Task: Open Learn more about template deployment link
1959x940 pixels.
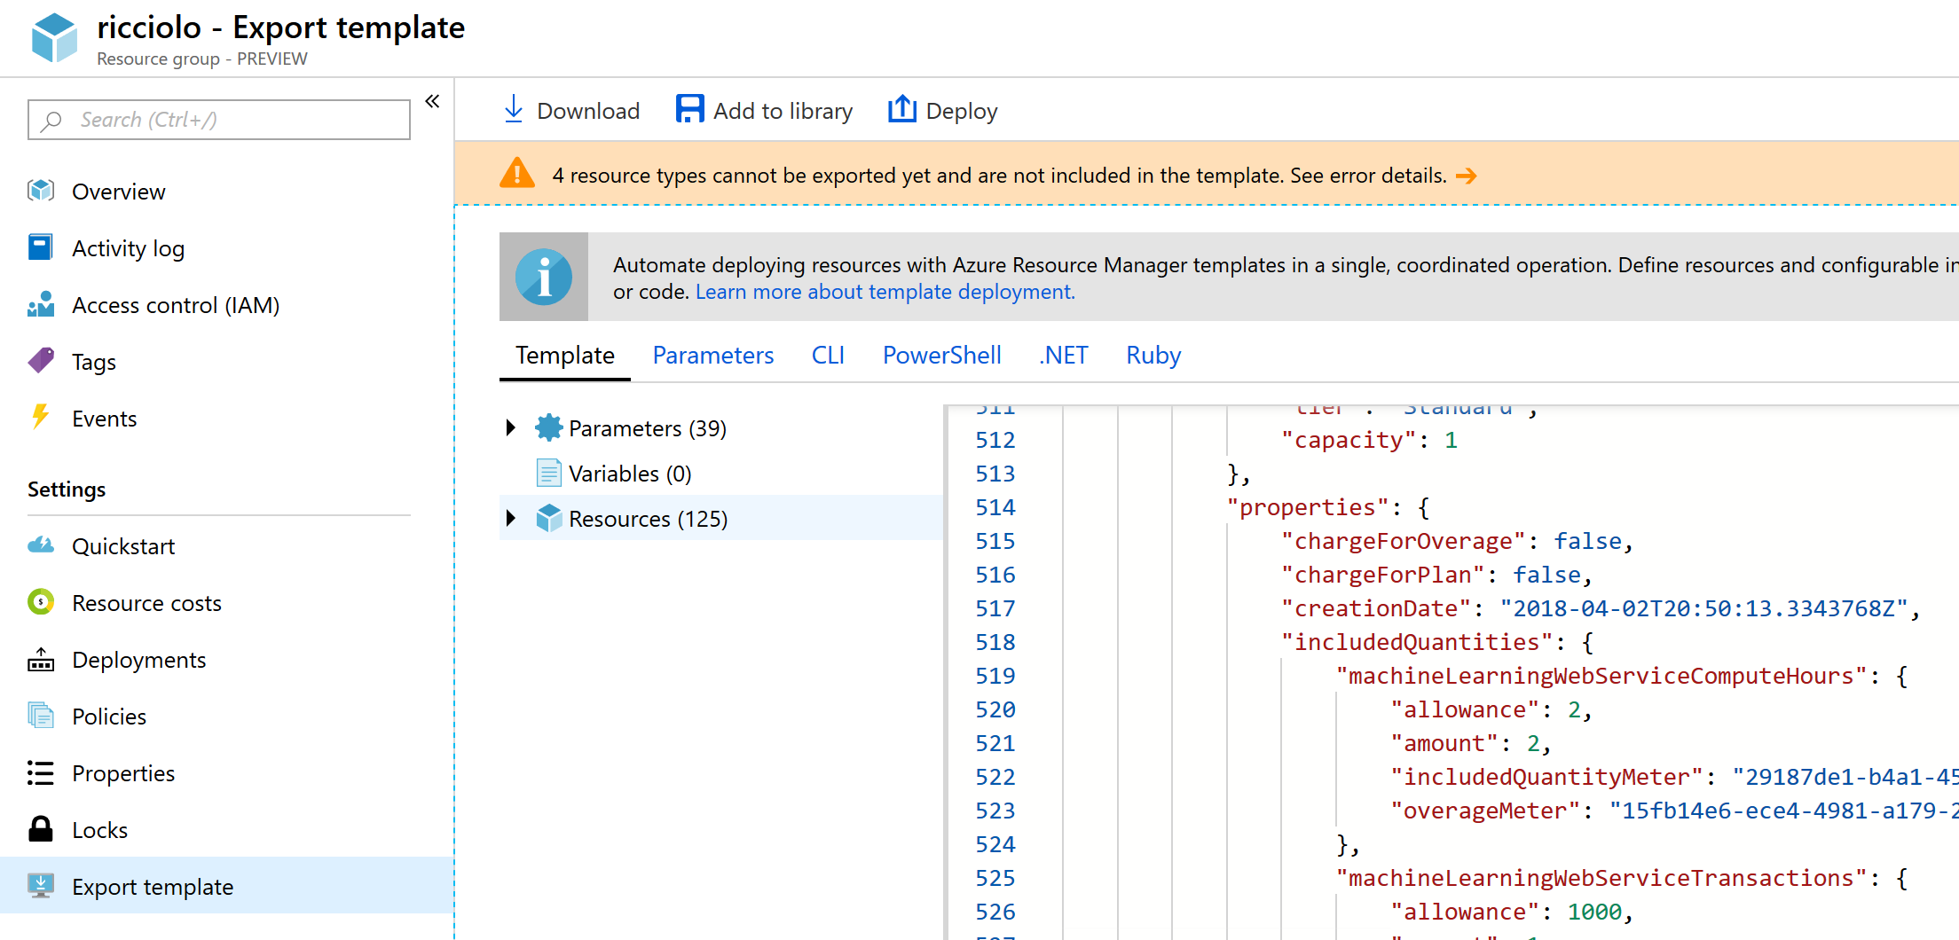Action: [x=885, y=292]
